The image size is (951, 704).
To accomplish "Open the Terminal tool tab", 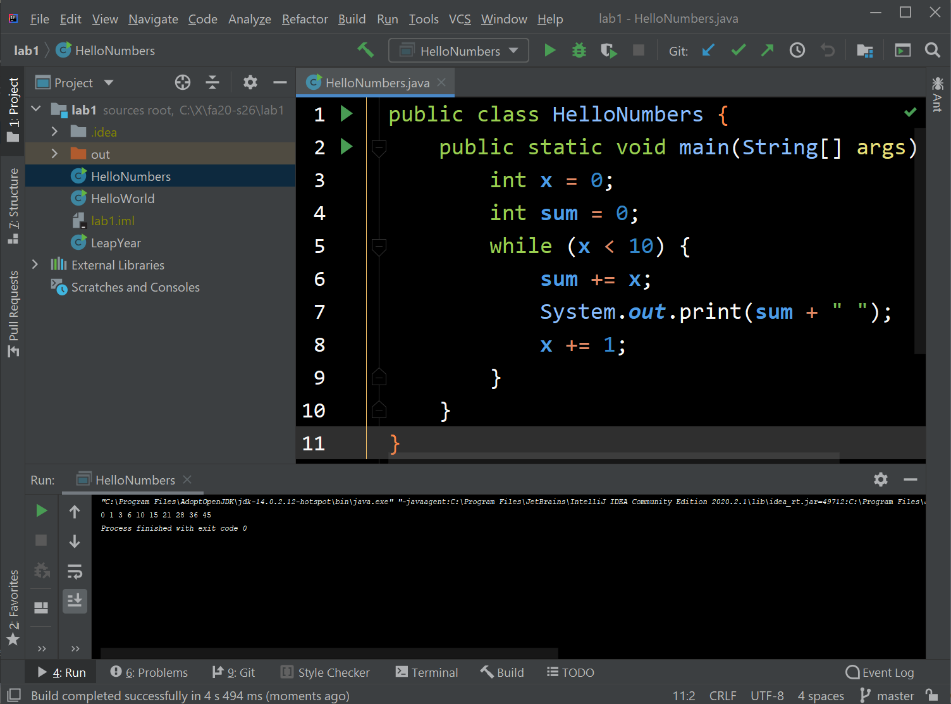I will tap(427, 672).
